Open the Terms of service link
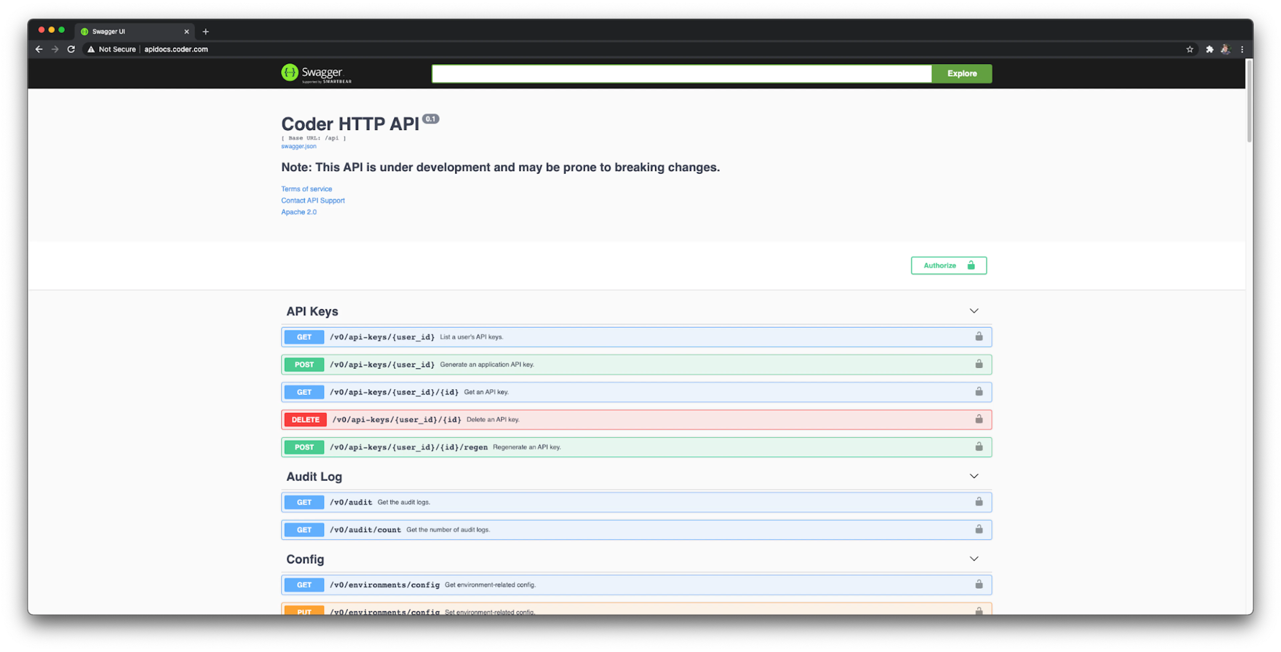The width and height of the screenshot is (1281, 652). tap(306, 189)
